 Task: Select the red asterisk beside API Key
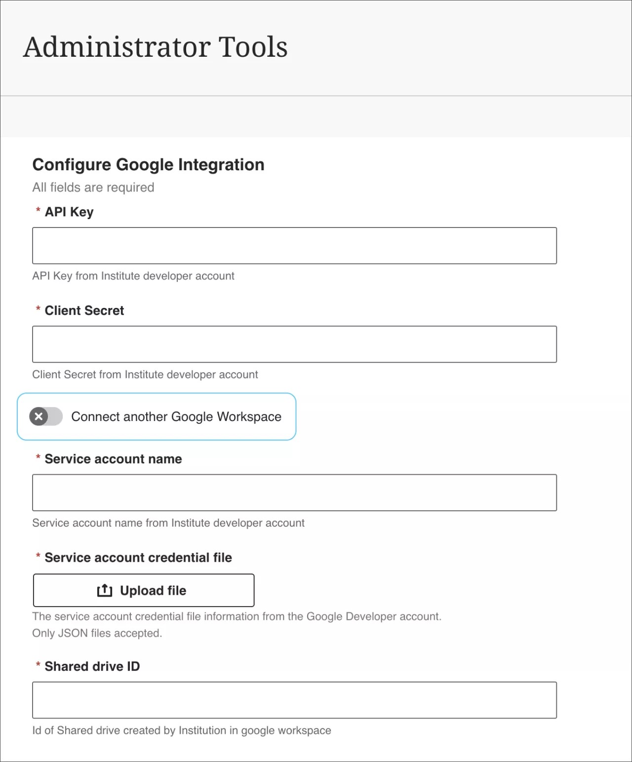pos(37,211)
